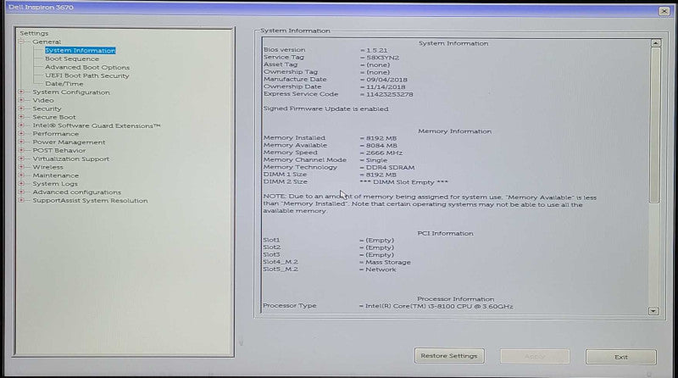Expand the Secure Boot node

coord(20,117)
